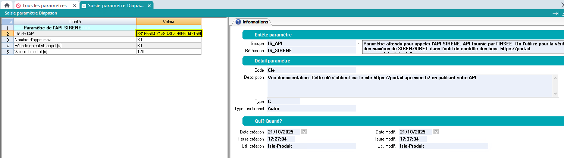Go to the Home tab icon
The height and width of the screenshot is (158, 564).
[x=7, y=6]
